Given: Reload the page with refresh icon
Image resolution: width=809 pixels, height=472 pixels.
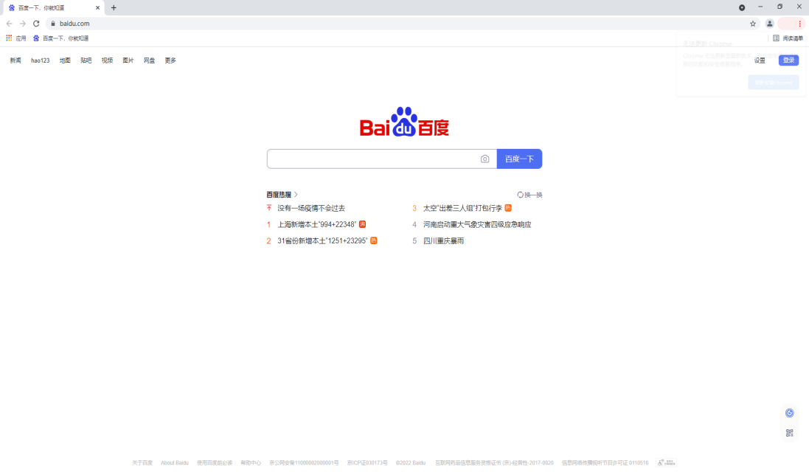Looking at the screenshot, I should (x=36, y=23).
